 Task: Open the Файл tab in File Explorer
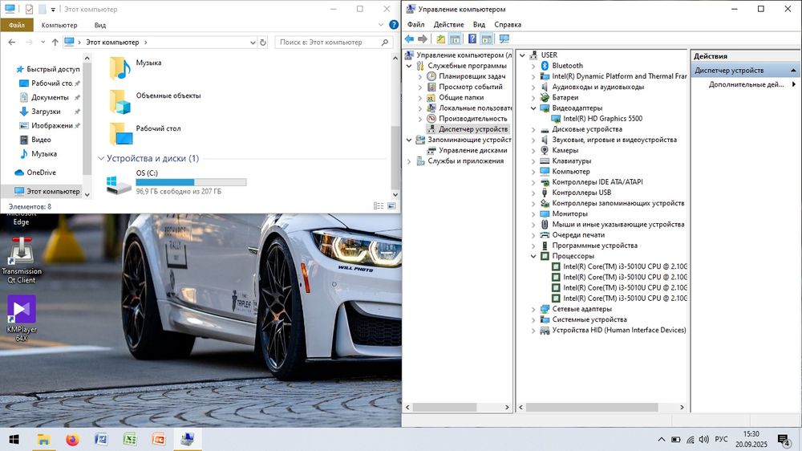[x=17, y=25]
